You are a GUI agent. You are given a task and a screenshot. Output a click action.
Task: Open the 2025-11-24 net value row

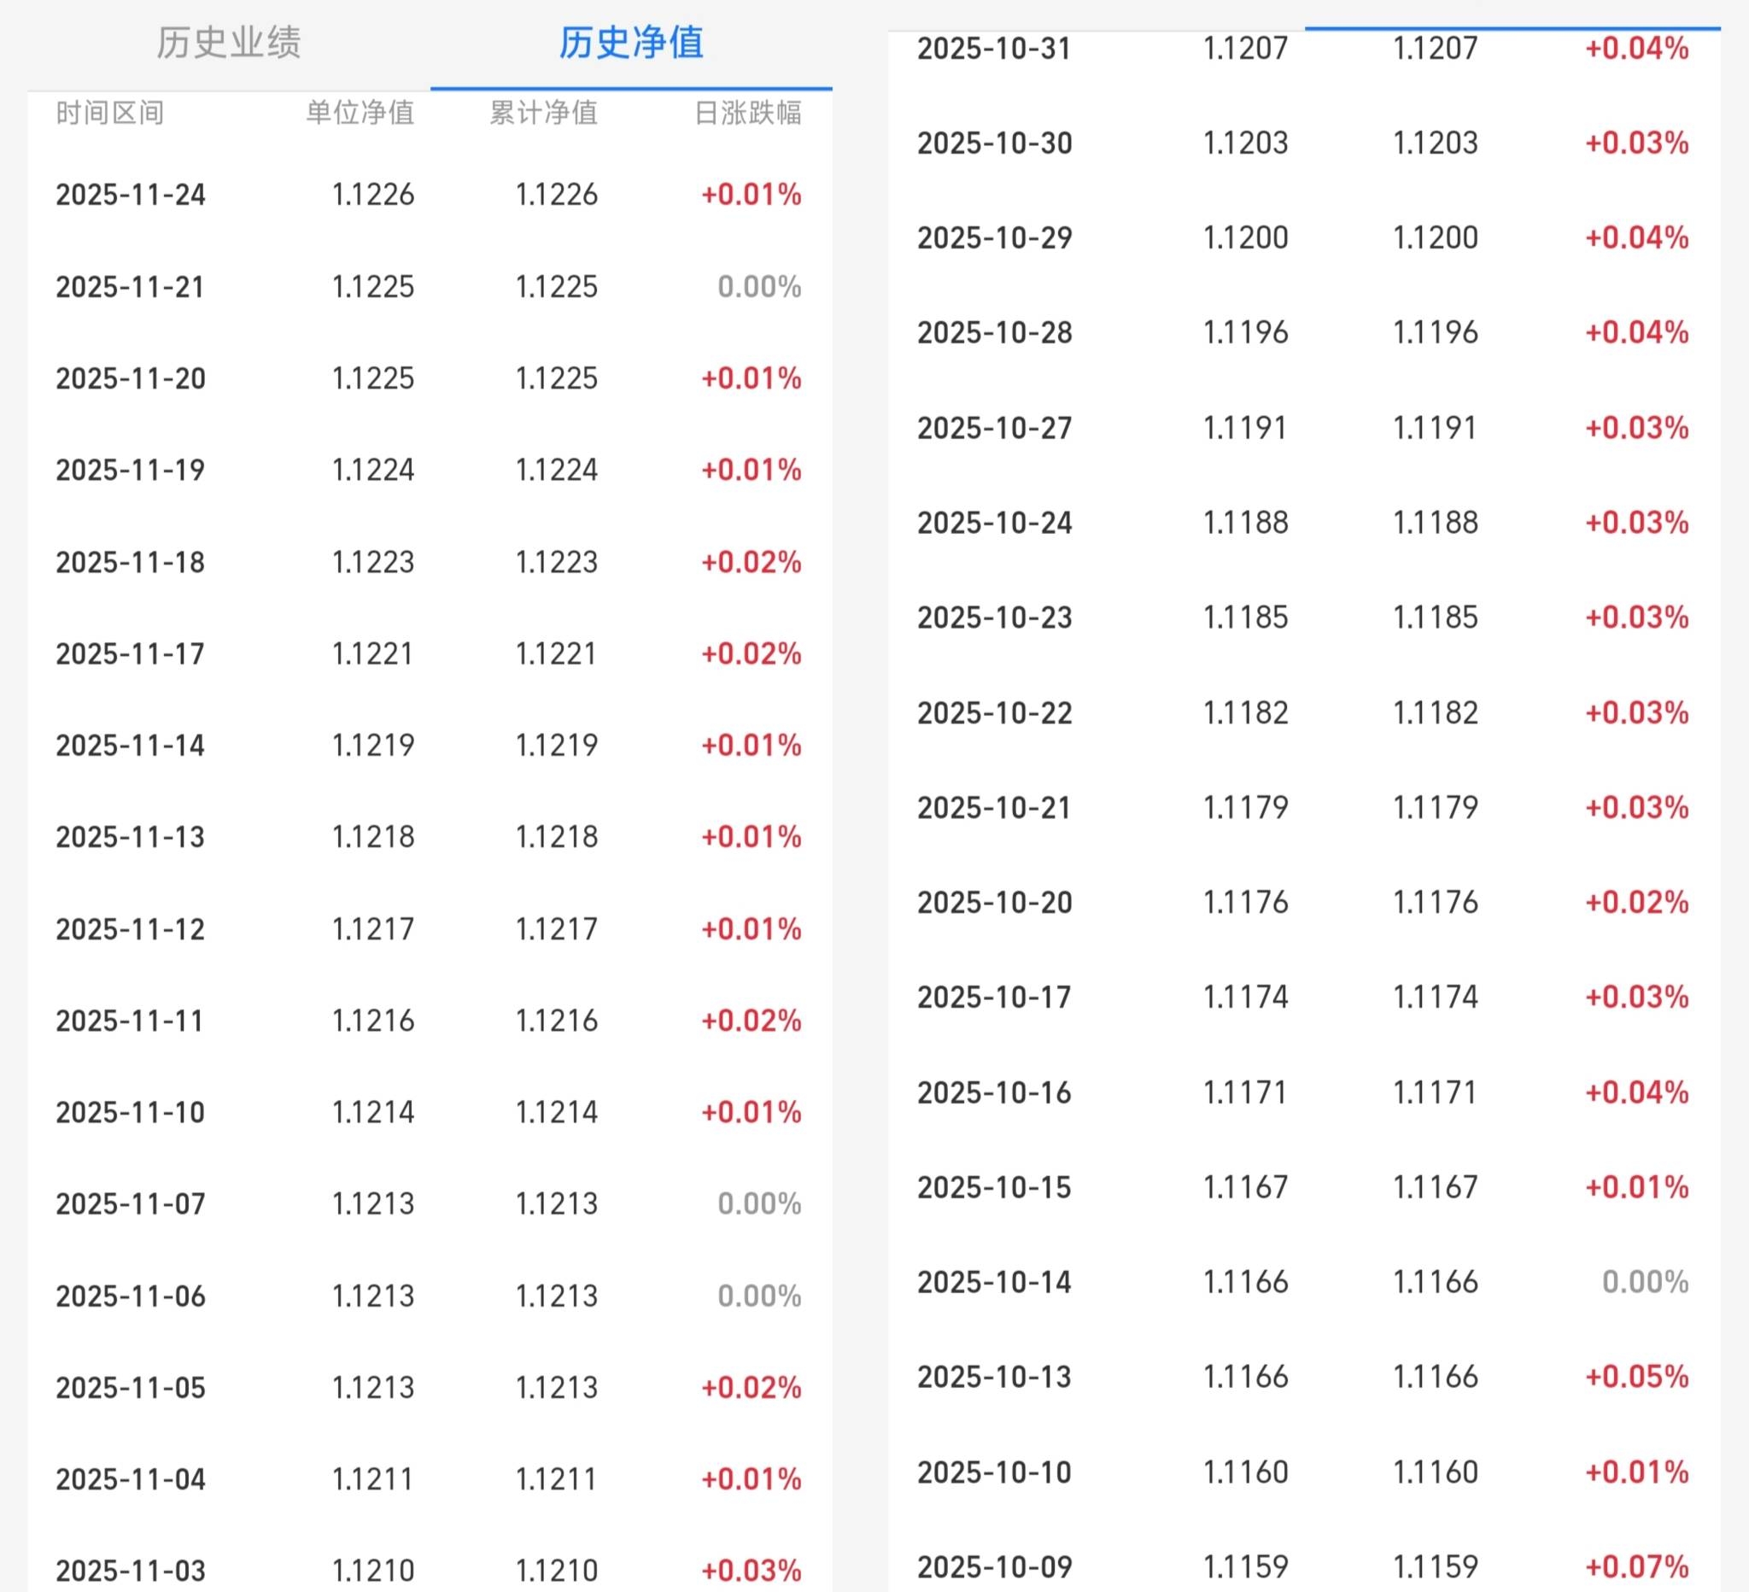click(x=130, y=195)
